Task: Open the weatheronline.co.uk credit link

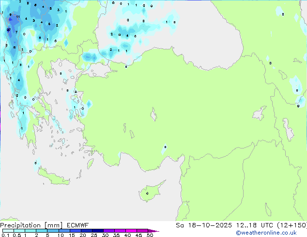Action: [266, 233]
